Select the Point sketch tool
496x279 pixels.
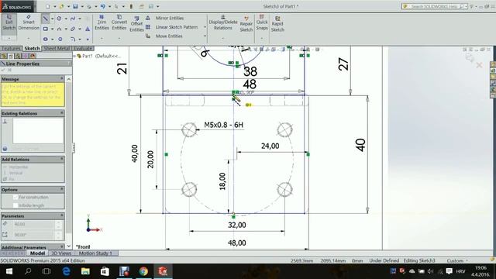tap(88, 40)
